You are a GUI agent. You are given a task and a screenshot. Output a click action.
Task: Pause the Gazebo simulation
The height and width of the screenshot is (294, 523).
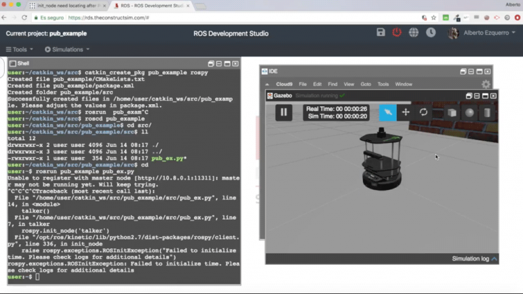(283, 112)
